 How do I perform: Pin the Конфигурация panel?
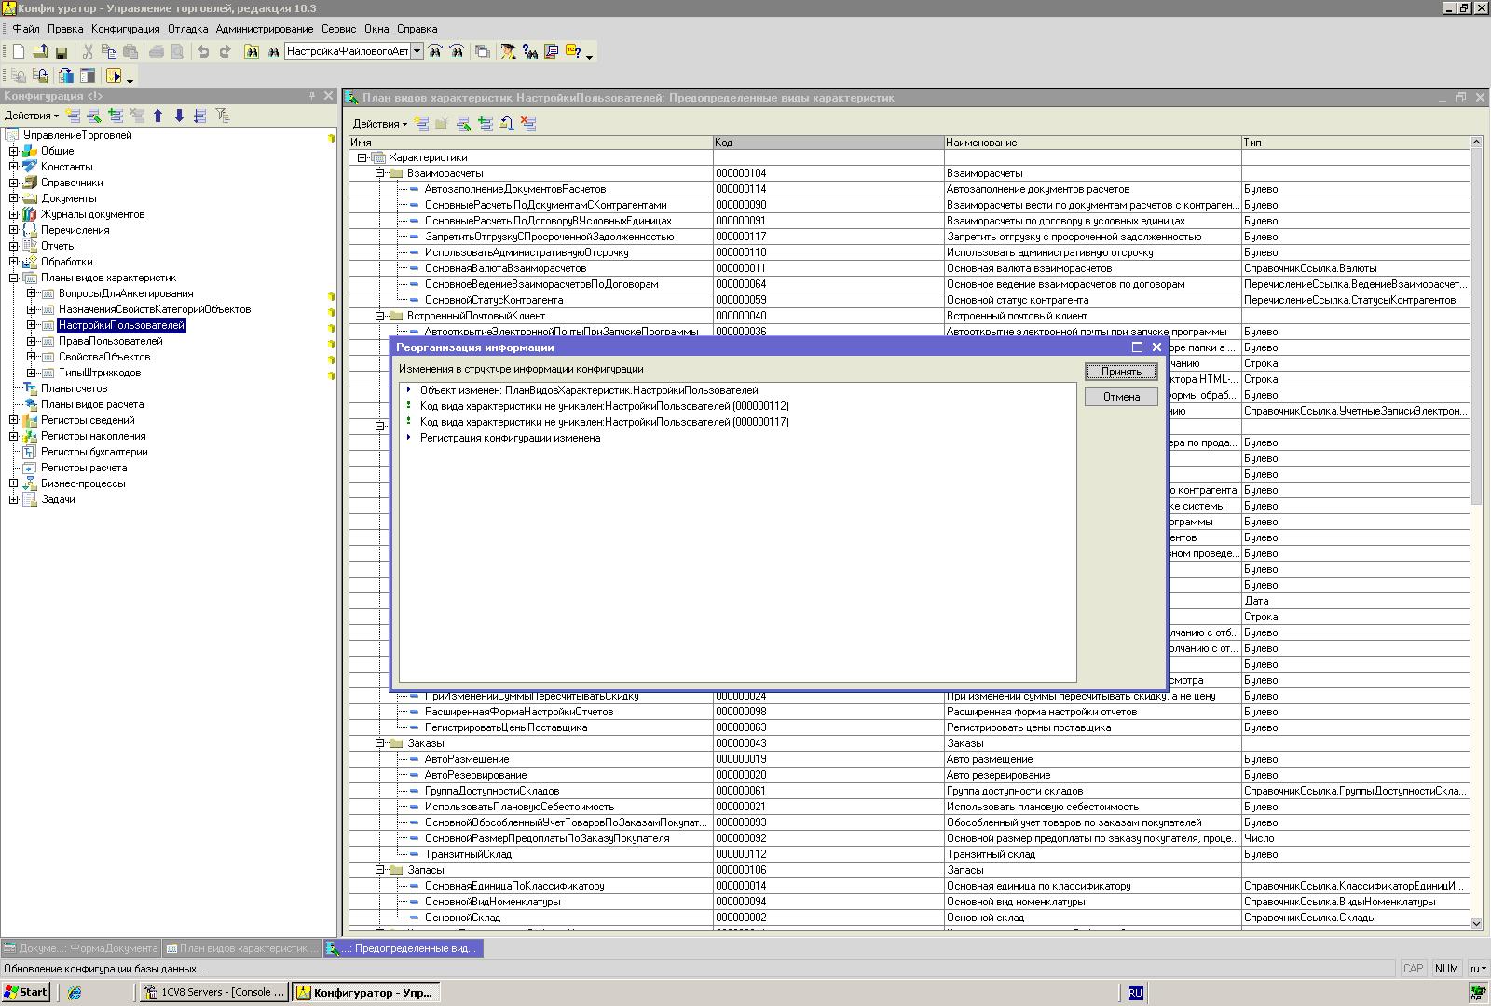click(312, 96)
